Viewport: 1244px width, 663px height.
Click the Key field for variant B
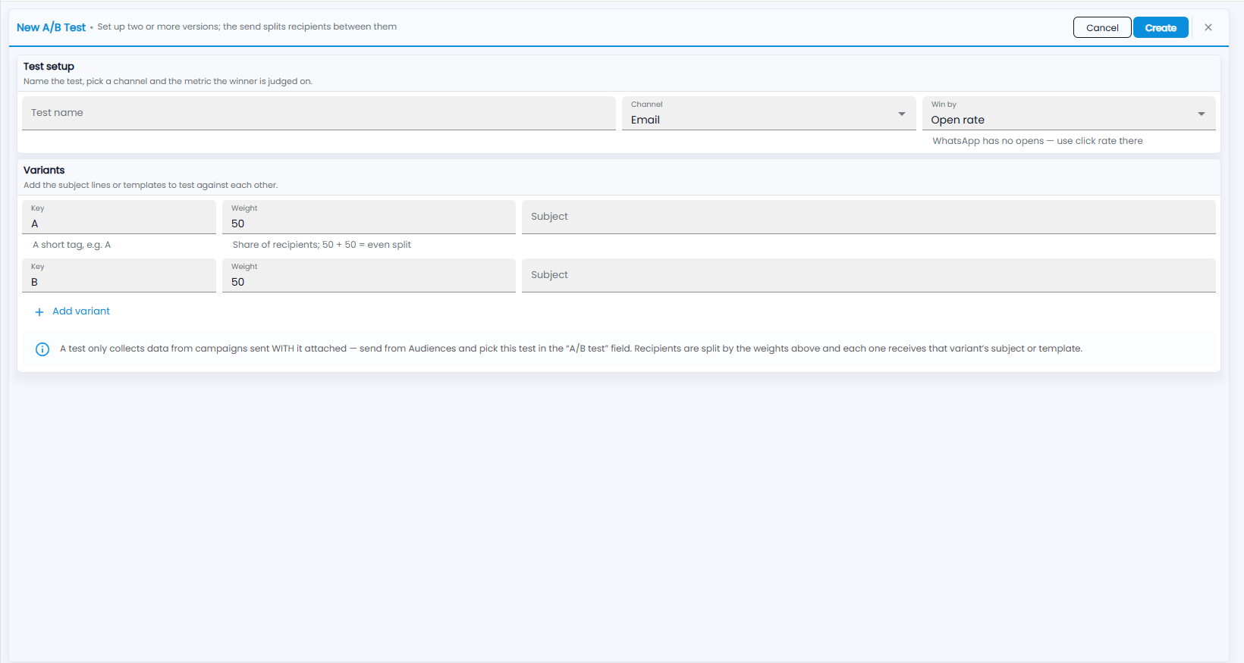(x=119, y=275)
